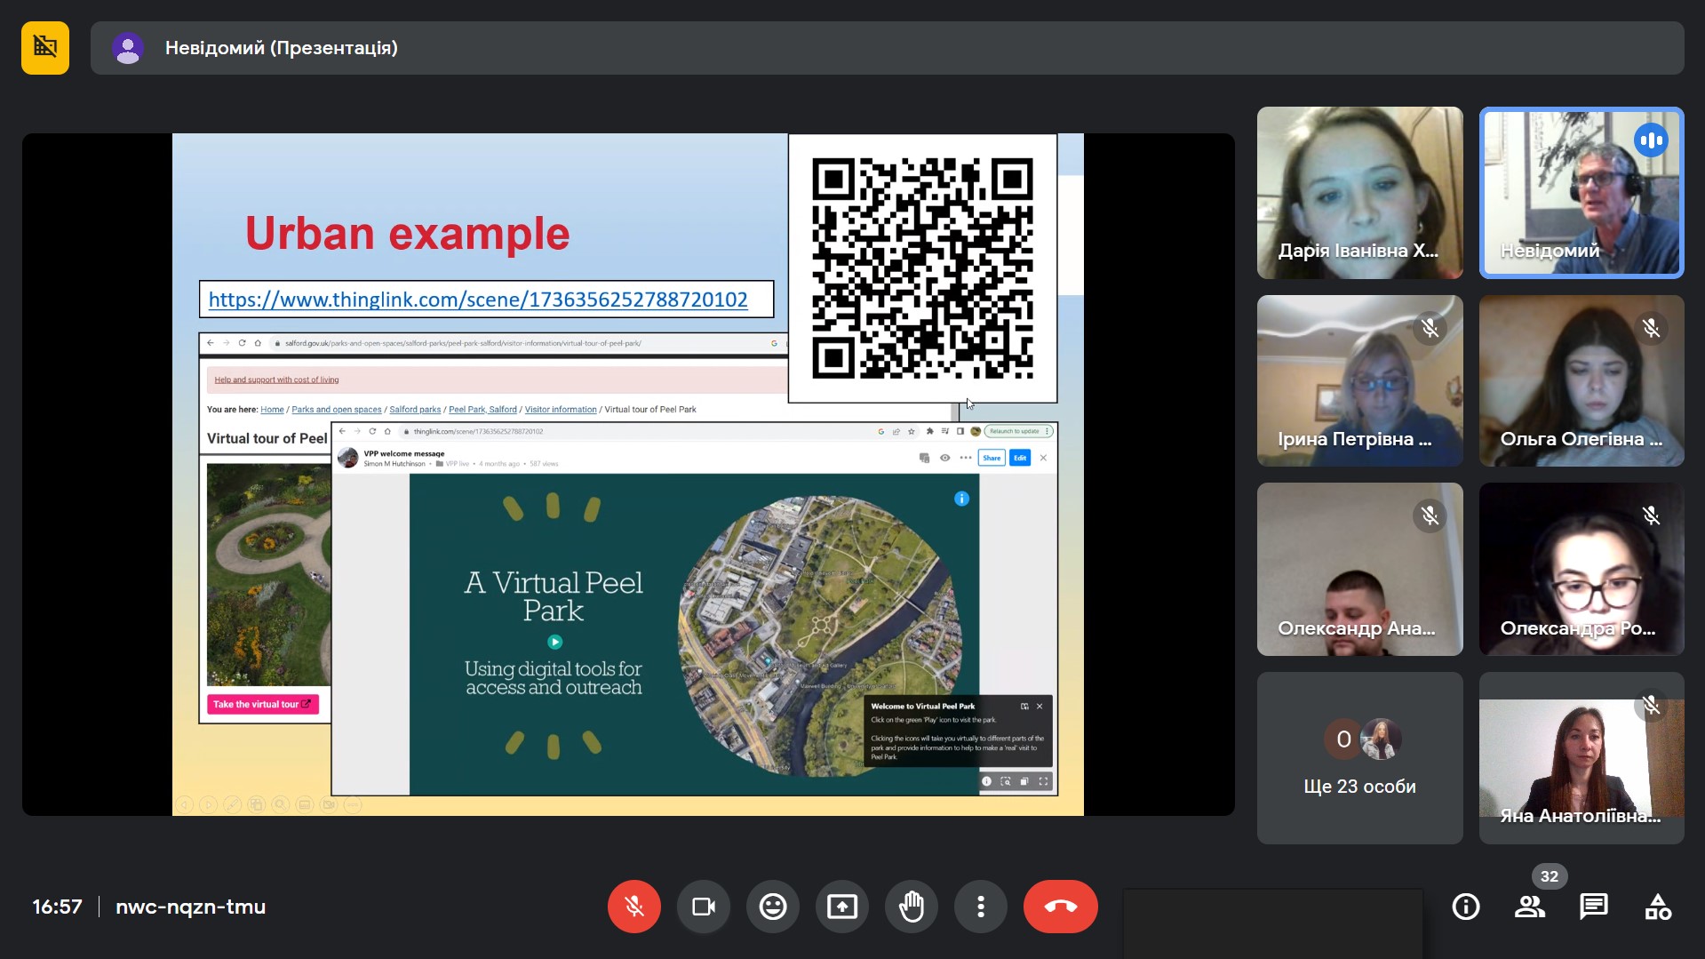Raise your hand
The height and width of the screenshot is (959, 1705).
click(x=912, y=907)
